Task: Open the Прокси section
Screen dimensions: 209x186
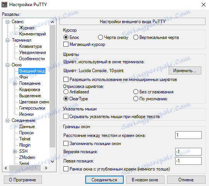Action: (27, 133)
